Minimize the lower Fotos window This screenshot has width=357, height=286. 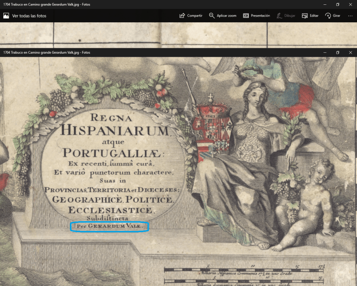point(324,52)
